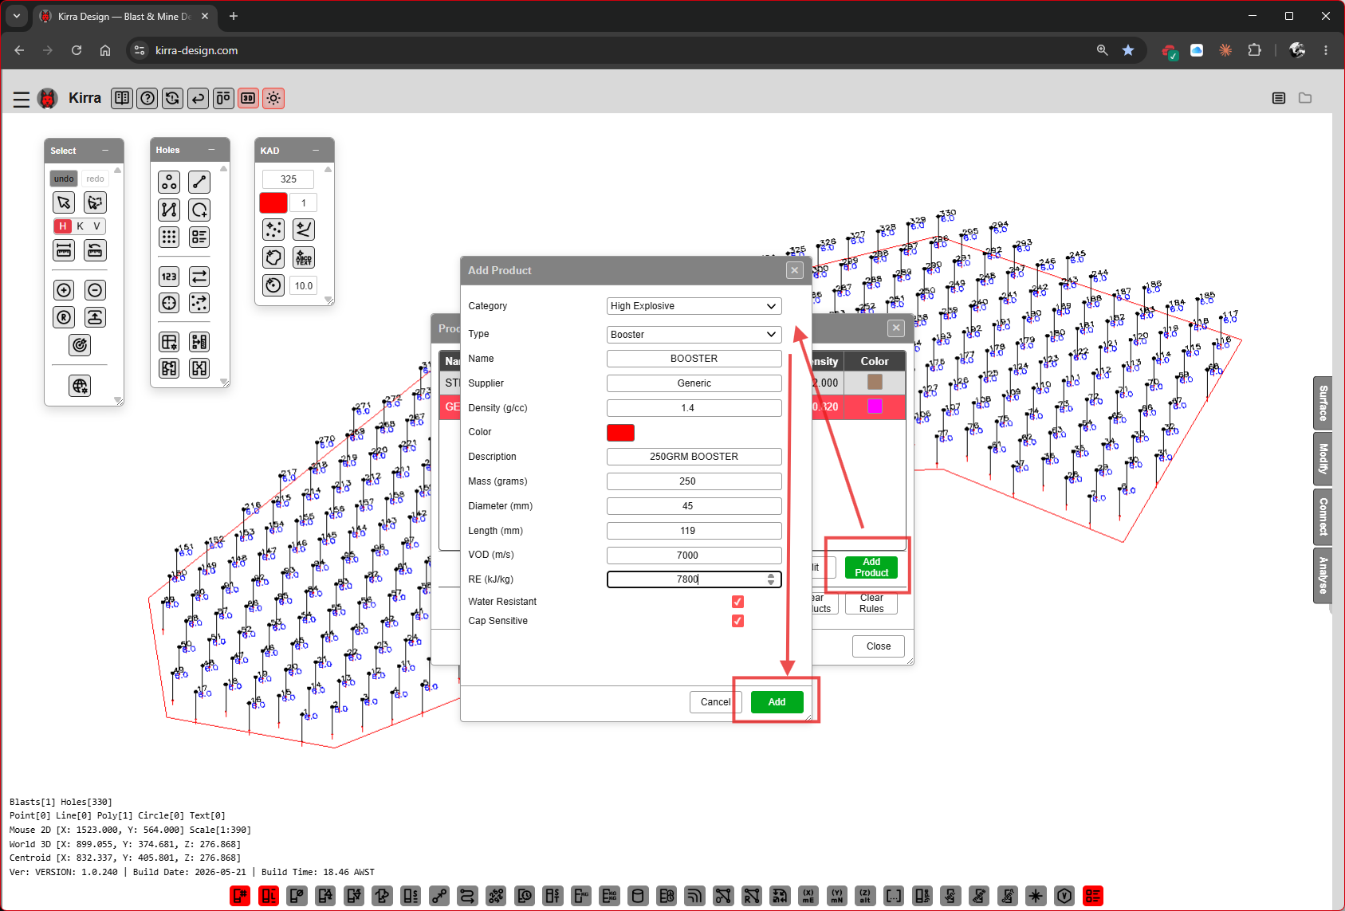The image size is (1345, 911).
Task: Click the asterisk icon in bottom toolbar
Action: pyautogui.click(x=1036, y=896)
